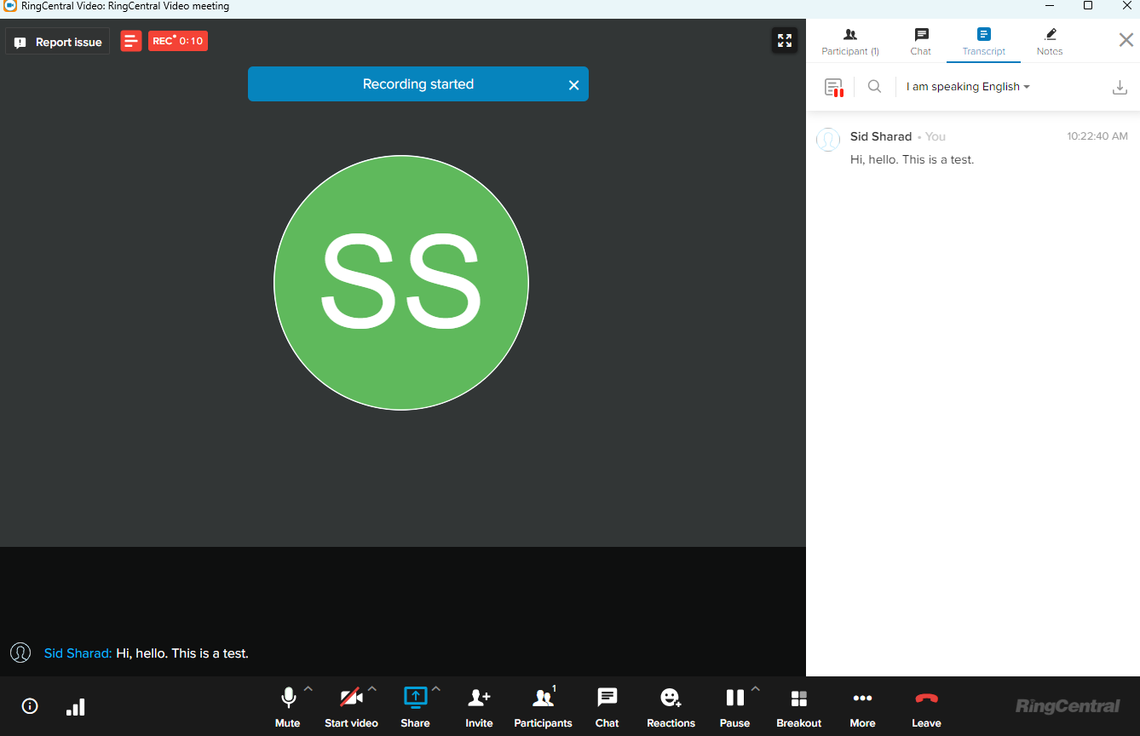
Task: Expand the recording options arrow beside Pause
Action: click(755, 689)
